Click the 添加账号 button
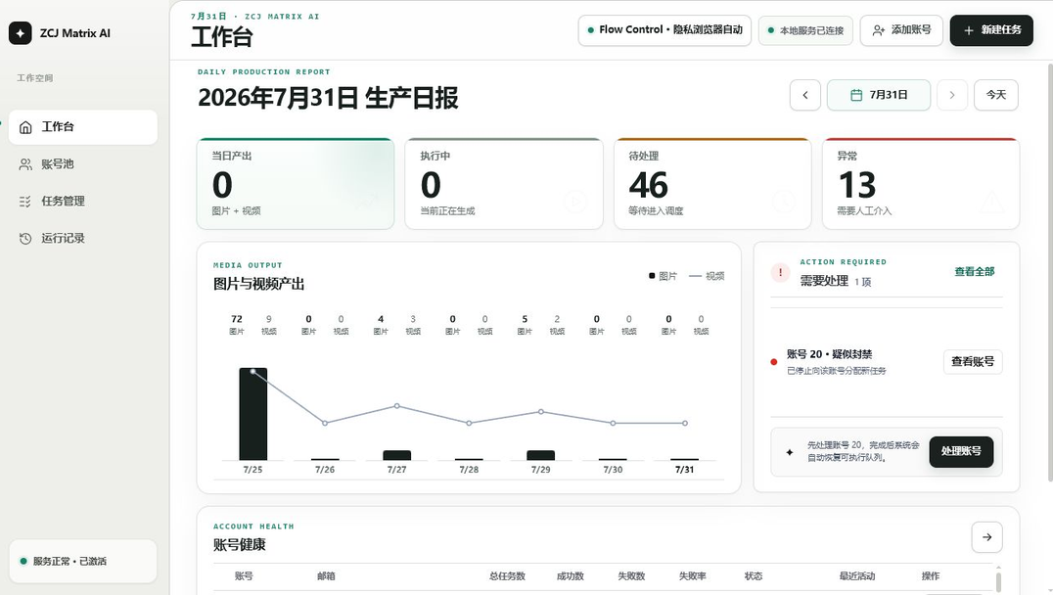 (901, 30)
